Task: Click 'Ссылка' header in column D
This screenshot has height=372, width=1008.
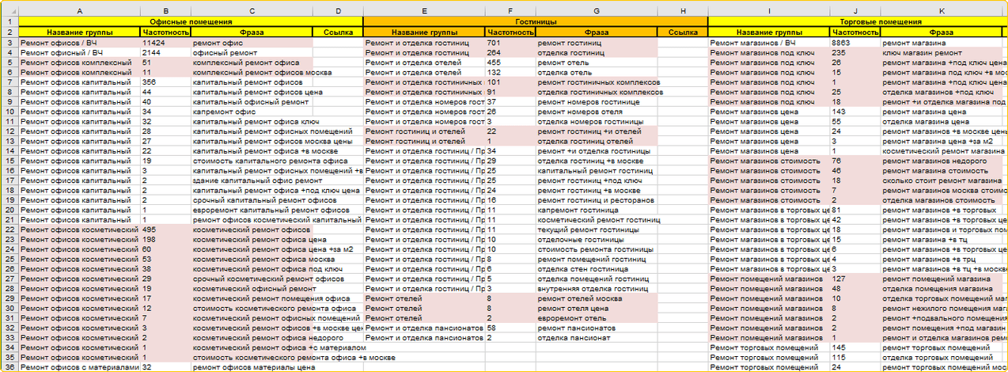Action: [338, 32]
